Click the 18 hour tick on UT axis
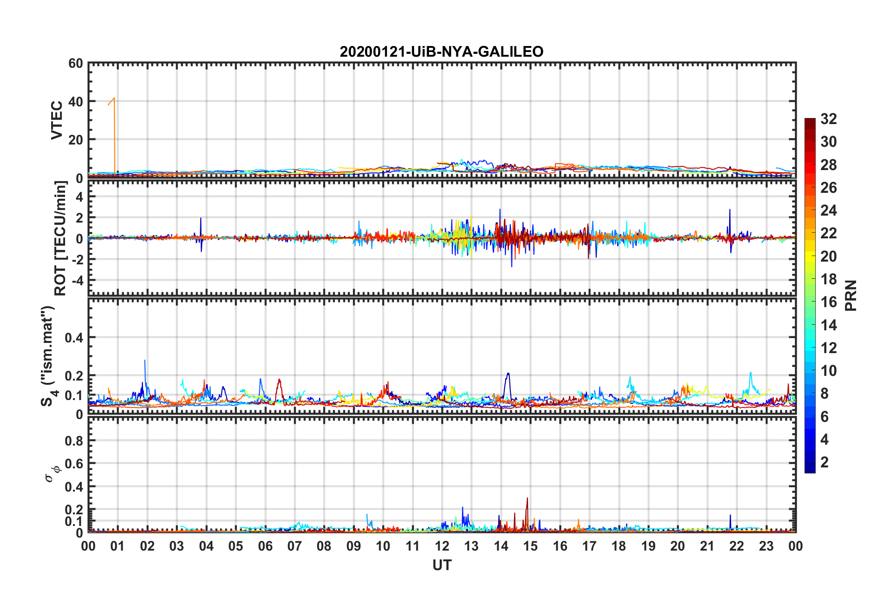 coord(619,546)
